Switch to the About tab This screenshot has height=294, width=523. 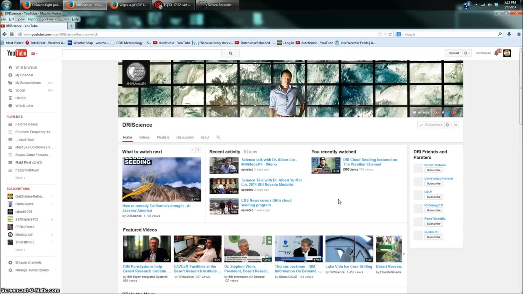point(205,138)
